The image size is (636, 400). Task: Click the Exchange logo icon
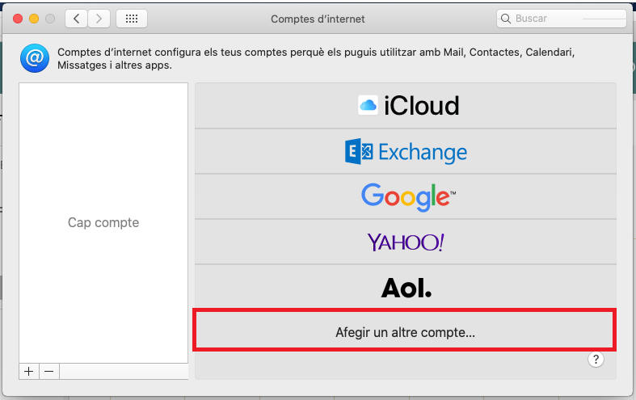pyautogui.click(x=359, y=151)
